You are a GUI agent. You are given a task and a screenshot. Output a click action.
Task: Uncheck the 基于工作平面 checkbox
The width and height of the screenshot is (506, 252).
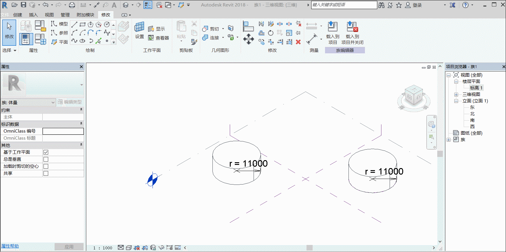46,152
